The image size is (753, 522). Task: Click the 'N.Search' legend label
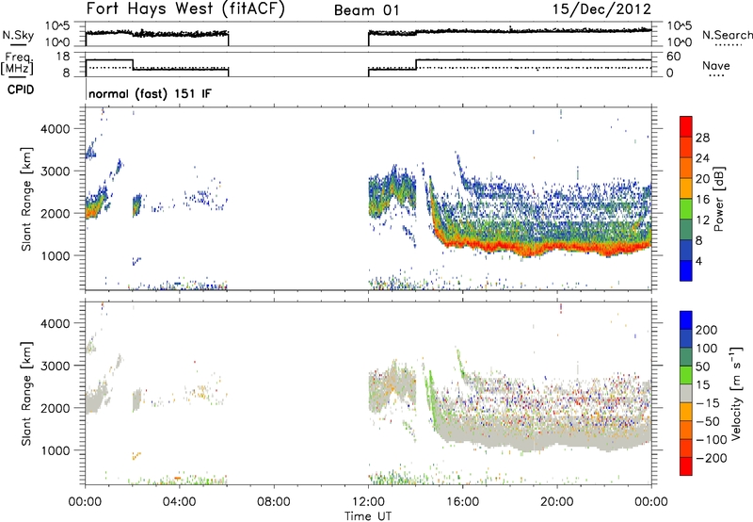[727, 35]
